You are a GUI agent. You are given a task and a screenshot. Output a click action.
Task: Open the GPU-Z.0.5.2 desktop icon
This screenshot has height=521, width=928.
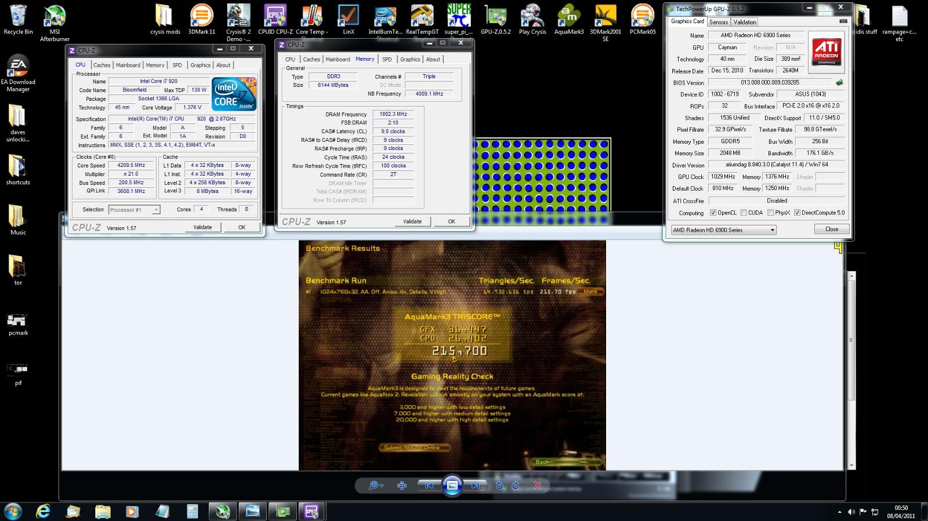tap(495, 19)
